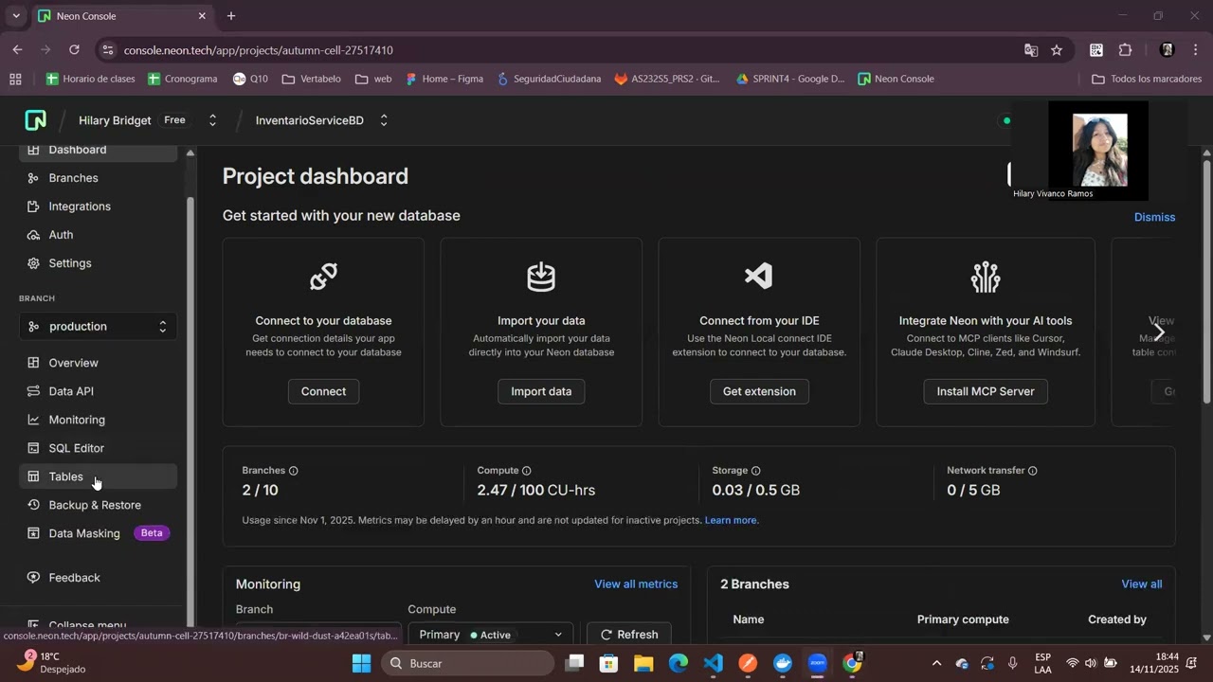The height and width of the screenshot is (682, 1213).
Task: Click the address bar URL
Action: tap(258, 50)
